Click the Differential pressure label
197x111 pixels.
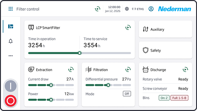pyautogui.click(x=102, y=79)
